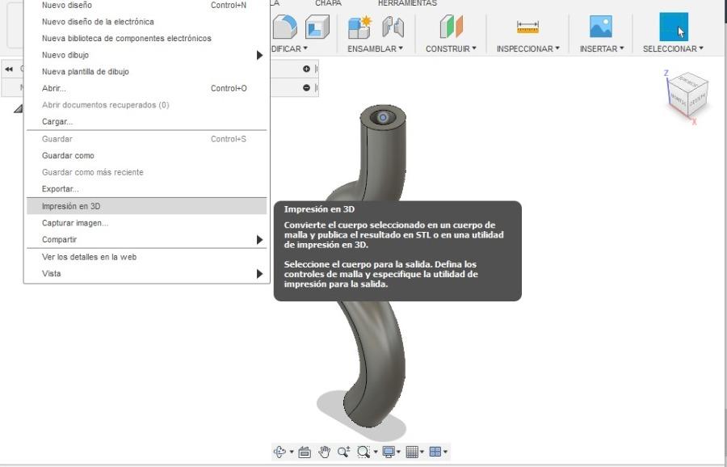Image resolution: width=727 pixels, height=467 pixels.
Task: Click the Fillet tool icon in the toolbar
Action: tap(284, 27)
